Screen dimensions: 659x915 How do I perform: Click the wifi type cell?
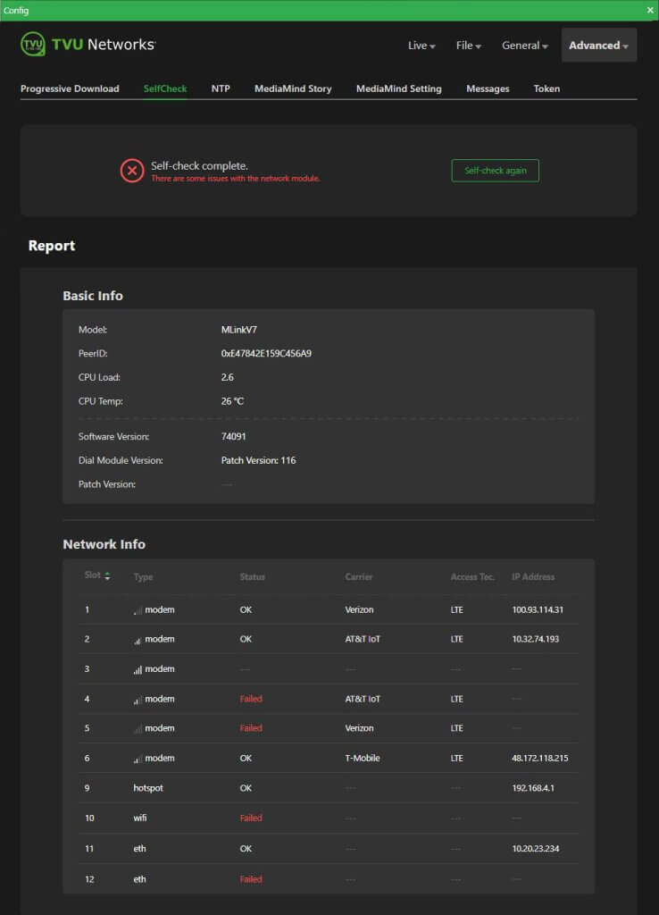pyautogui.click(x=140, y=818)
